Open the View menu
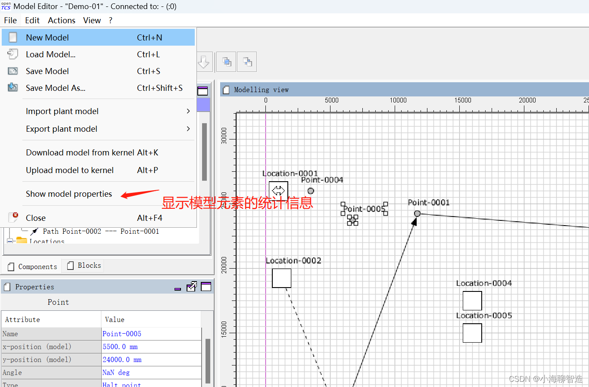This screenshot has width=589, height=387. click(92, 20)
